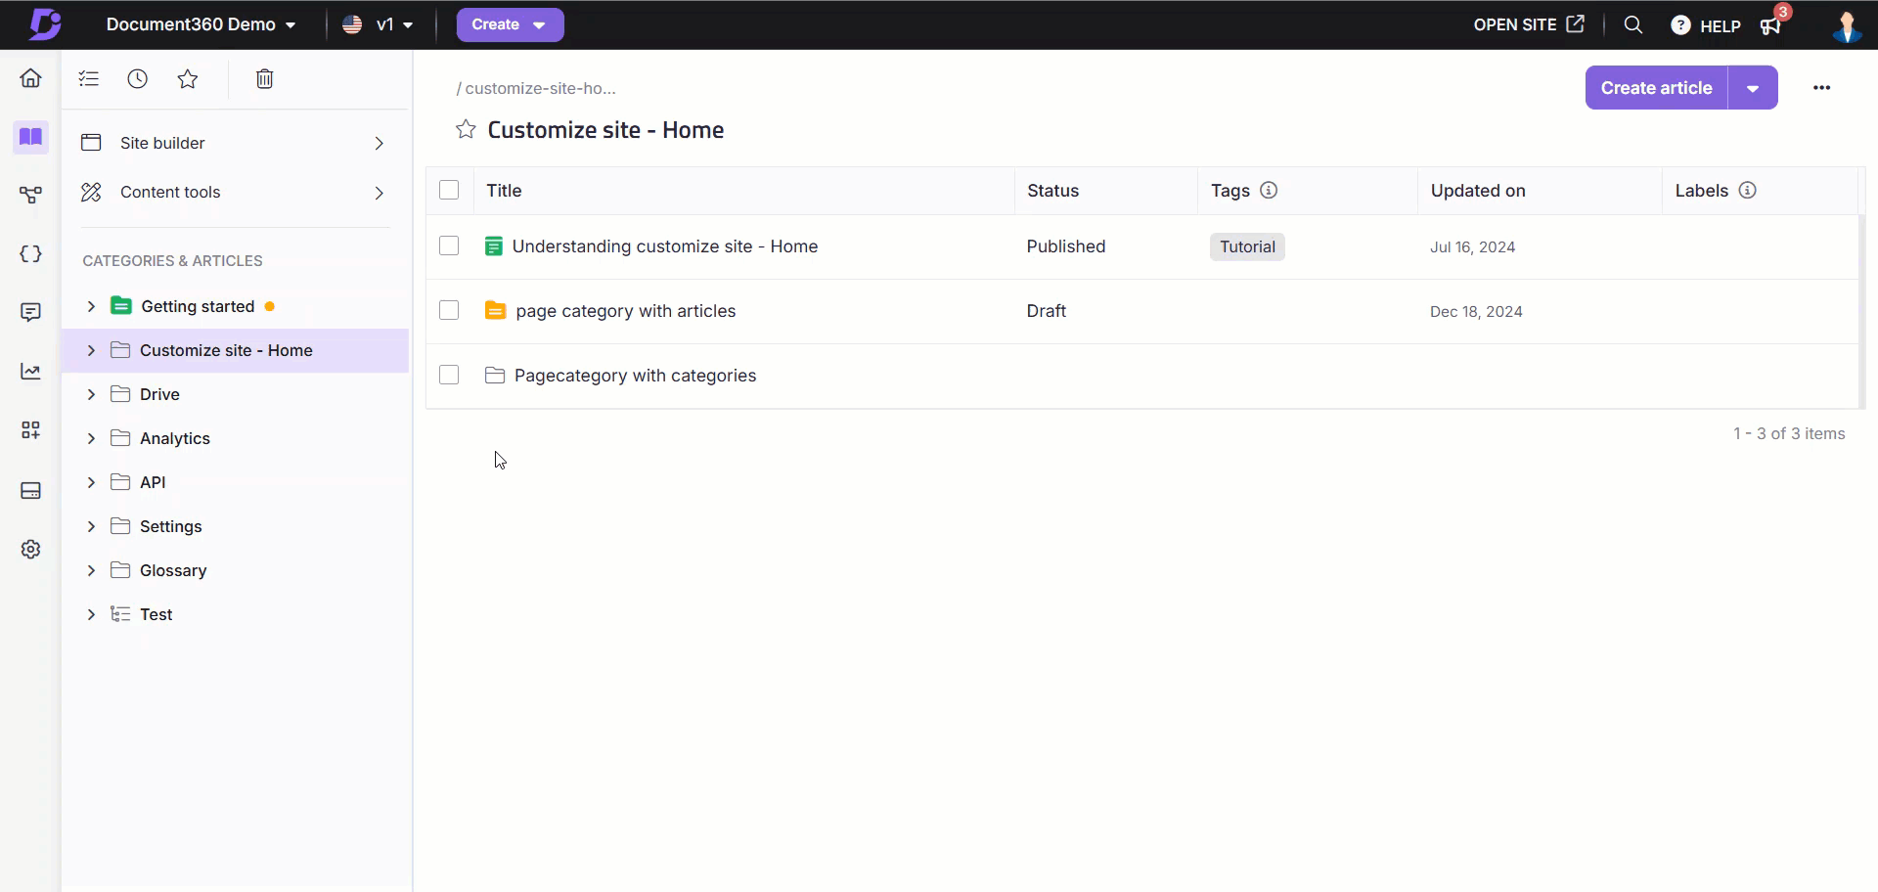Select the Drive category in tree
The width and height of the screenshot is (1878, 892).
(x=159, y=394)
